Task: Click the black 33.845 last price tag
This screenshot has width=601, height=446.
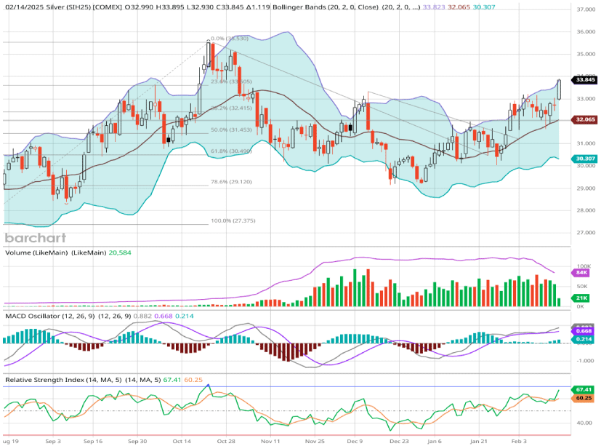Action: pos(584,79)
